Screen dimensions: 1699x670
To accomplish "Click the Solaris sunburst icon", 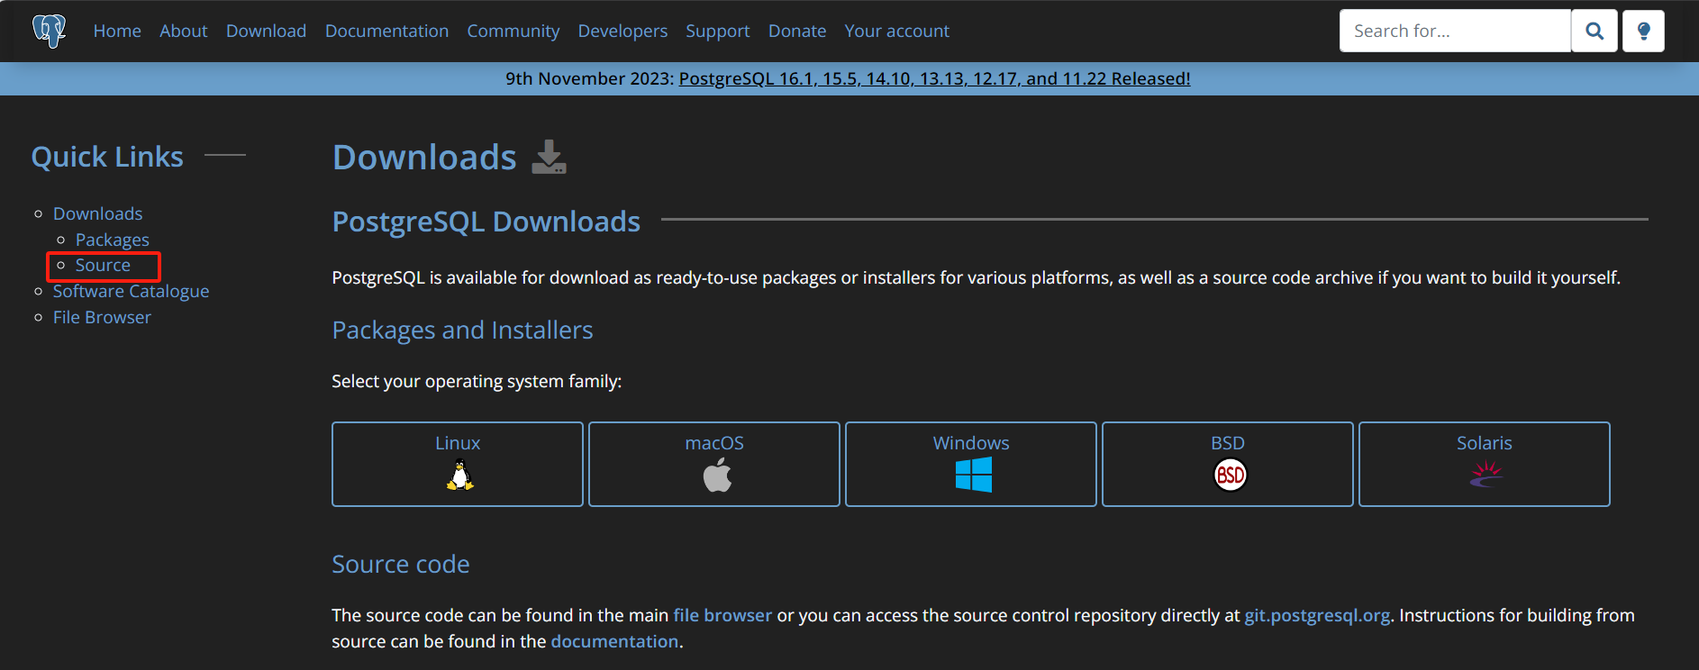I will (x=1486, y=474).
